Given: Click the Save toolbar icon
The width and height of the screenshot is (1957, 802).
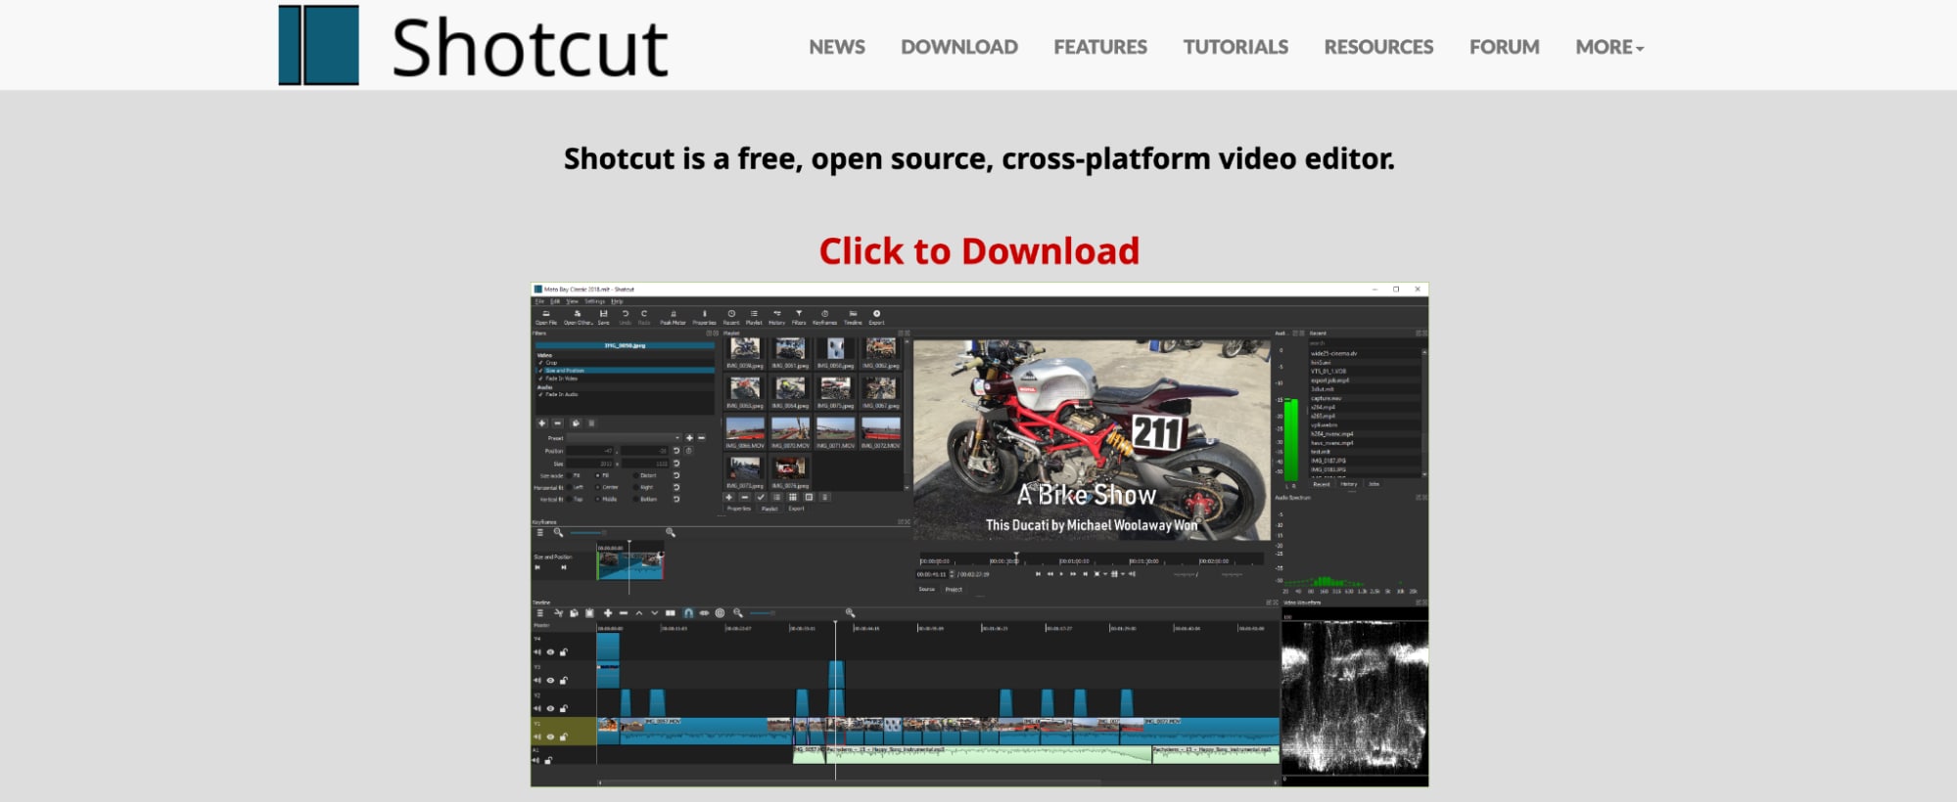Looking at the screenshot, I should [604, 314].
